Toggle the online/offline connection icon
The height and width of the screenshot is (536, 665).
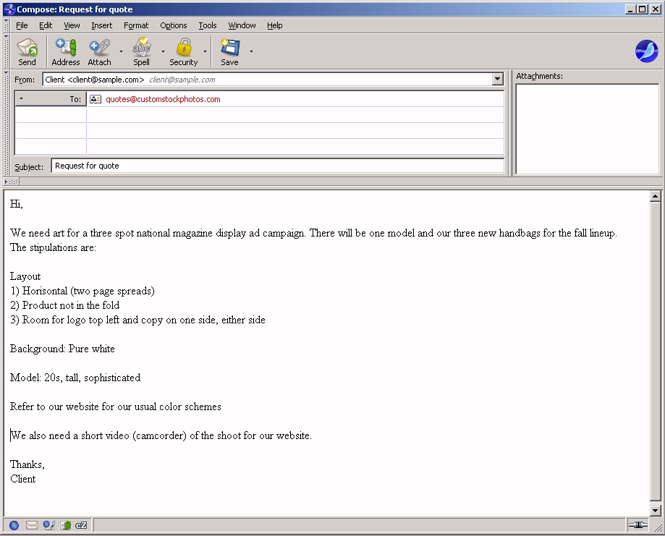(x=638, y=525)
